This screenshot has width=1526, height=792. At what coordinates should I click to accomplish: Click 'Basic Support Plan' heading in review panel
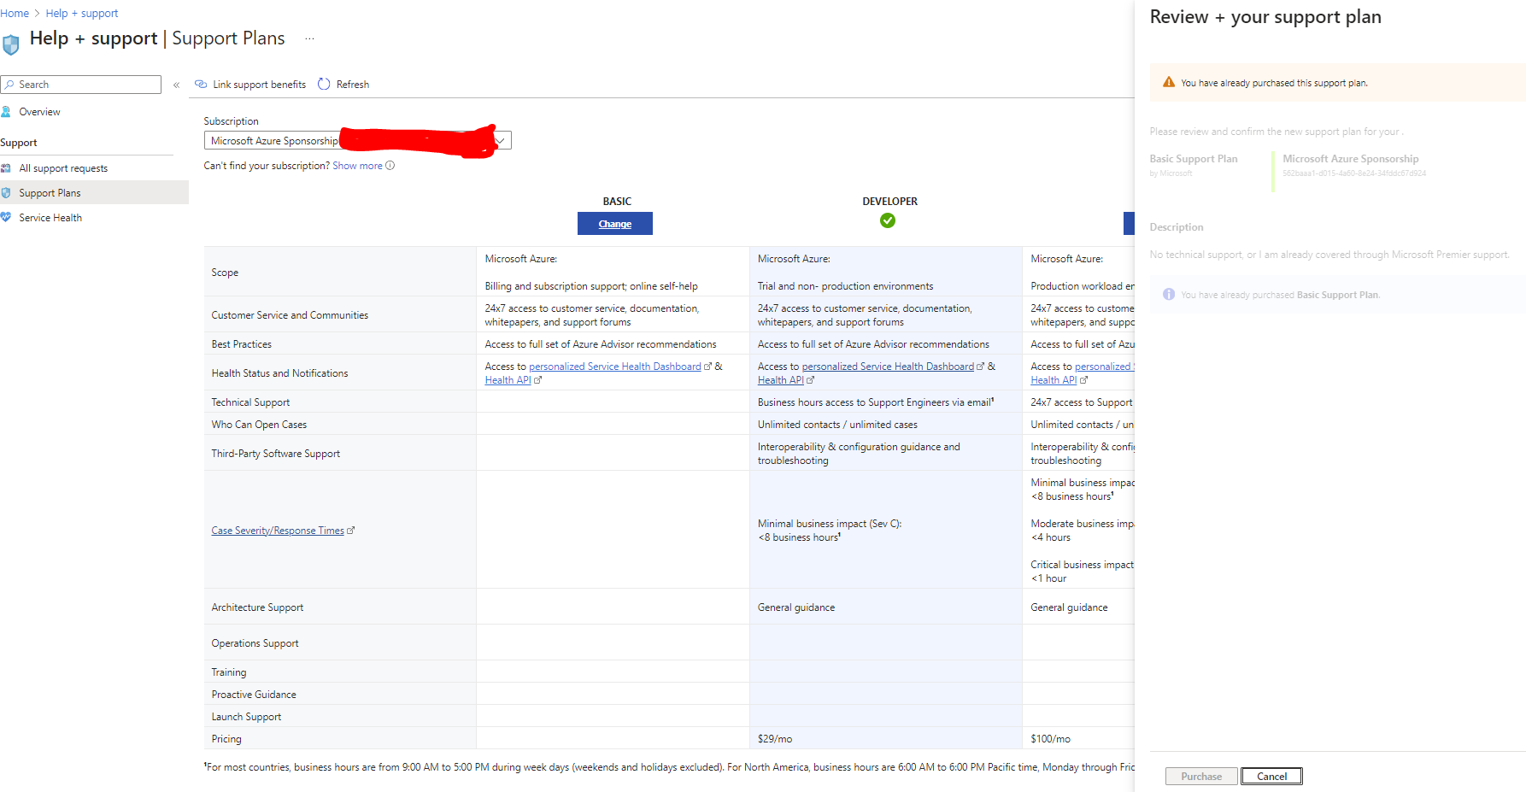(1193, 159)
